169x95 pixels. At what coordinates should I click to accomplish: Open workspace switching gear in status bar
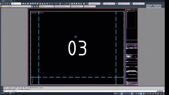click(144, 94)
